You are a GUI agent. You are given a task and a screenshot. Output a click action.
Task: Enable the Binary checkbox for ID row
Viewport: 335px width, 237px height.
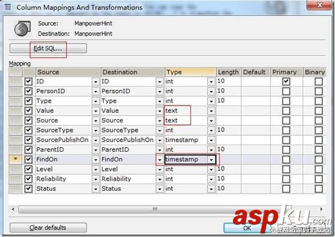pyautogui.click(x=319, y=82)
